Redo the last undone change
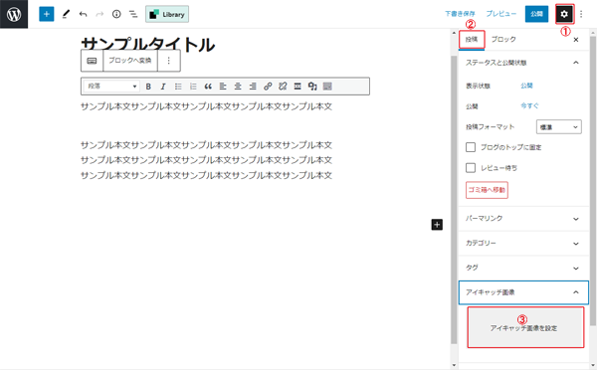The height and width of the screenshot is (370, 597). click(99, 15)
